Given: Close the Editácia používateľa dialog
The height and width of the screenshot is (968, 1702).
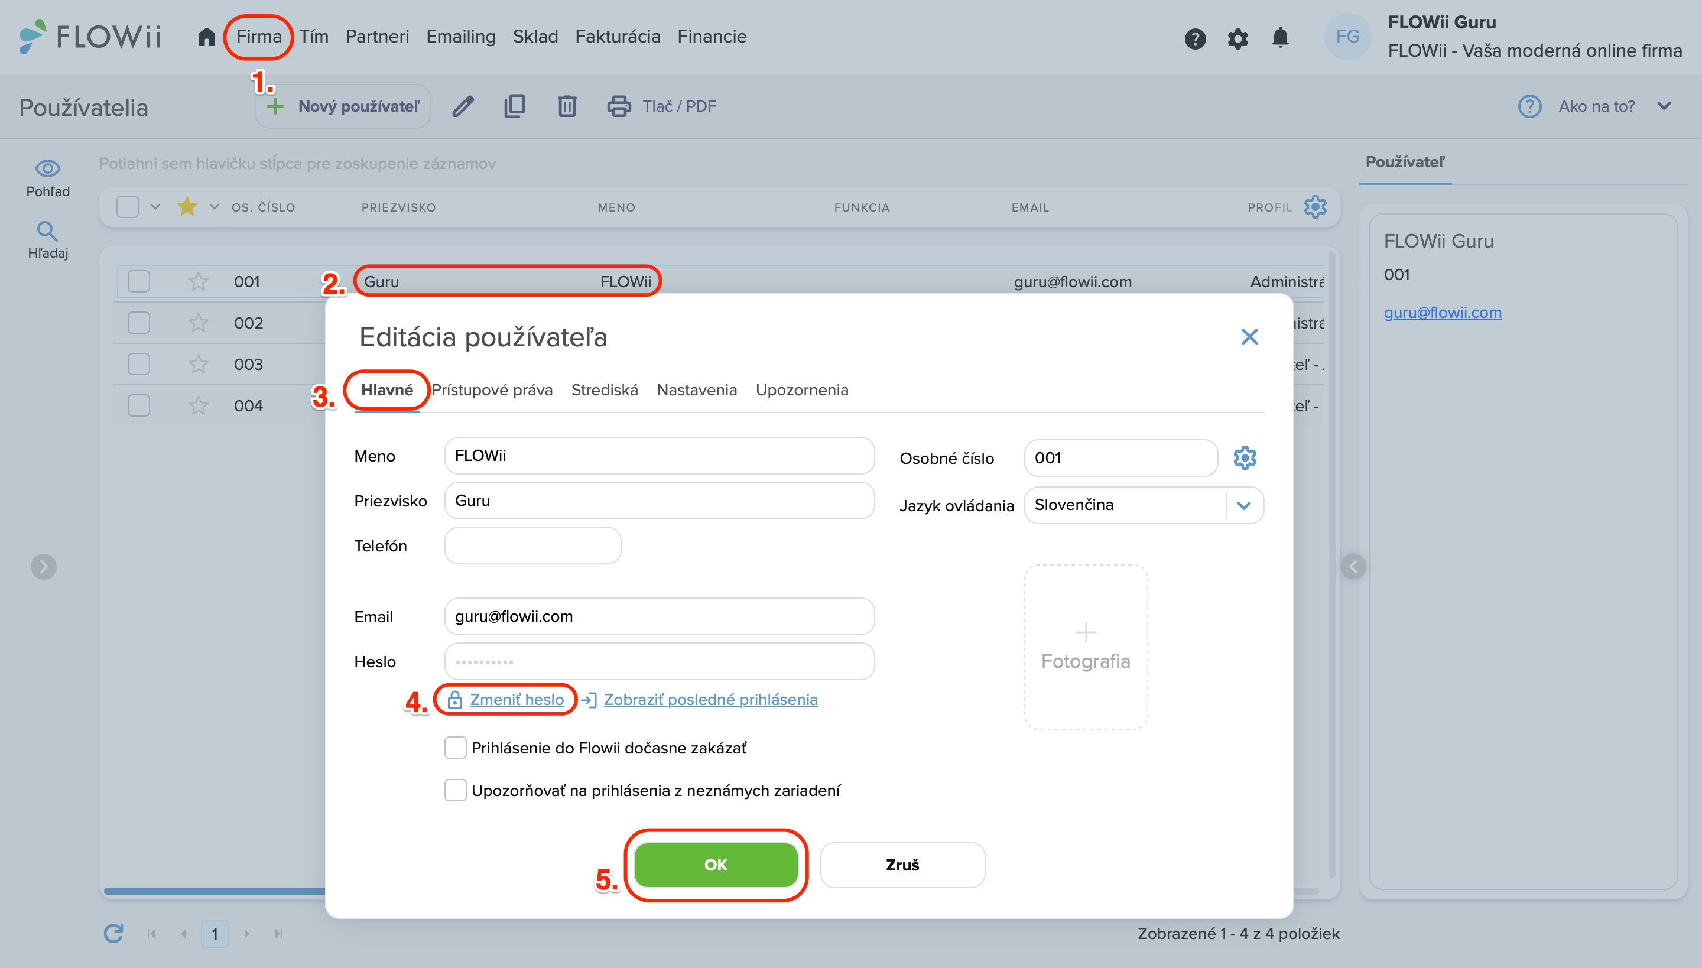Looking at the screenshot, I should coord(1249,336).
